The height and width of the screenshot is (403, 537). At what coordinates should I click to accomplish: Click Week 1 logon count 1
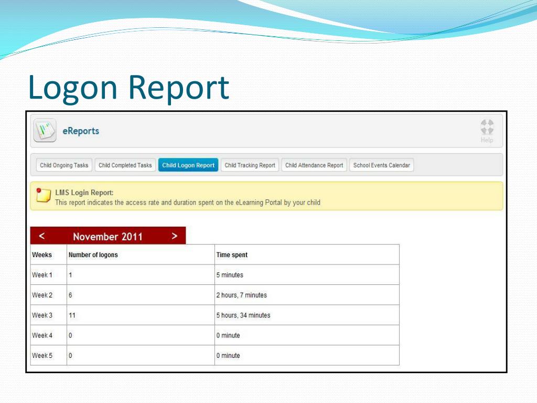pyautogui.click(x=70, y=275)
